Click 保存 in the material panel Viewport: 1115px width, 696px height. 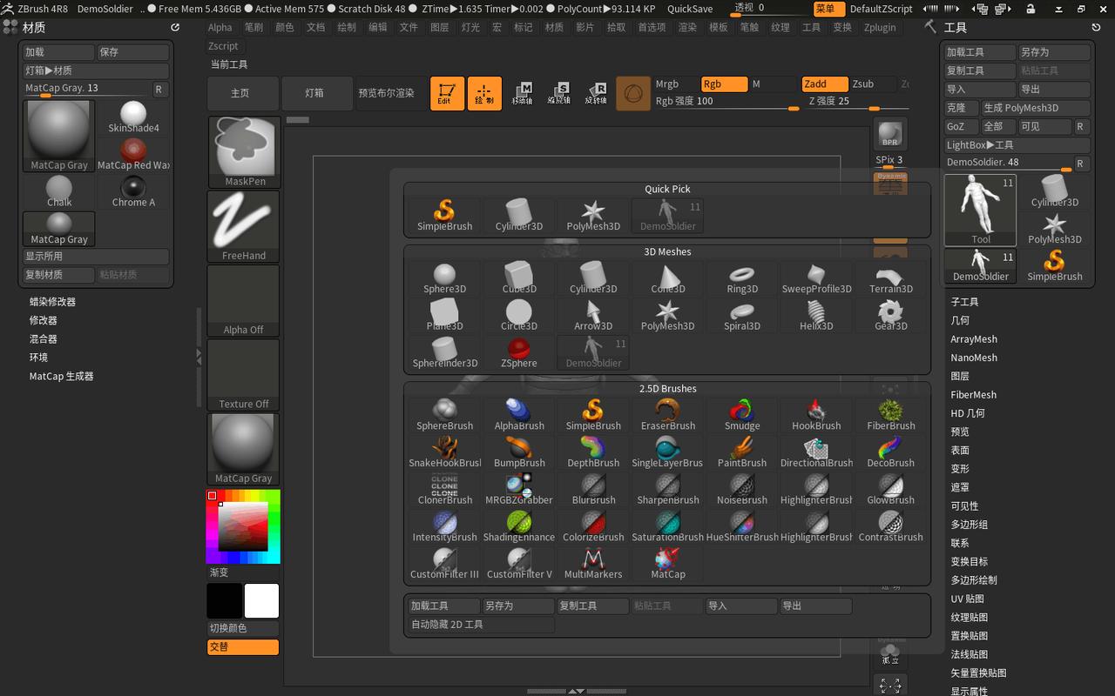pyautogui.click(x=132, y=52)
